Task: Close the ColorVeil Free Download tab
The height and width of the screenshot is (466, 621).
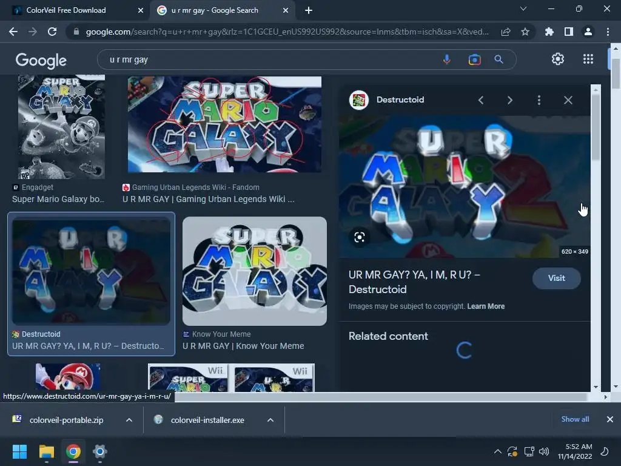Action: (x=141, y=10)
